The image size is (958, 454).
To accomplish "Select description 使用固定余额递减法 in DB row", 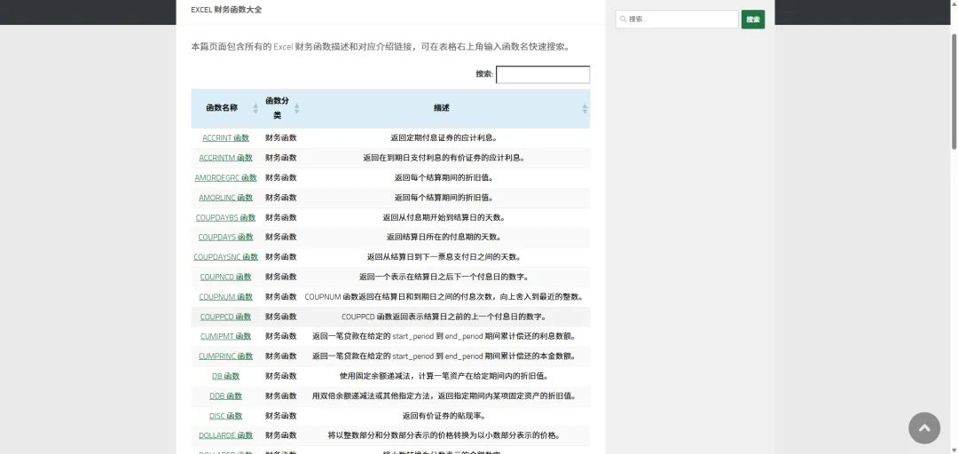I will [444, 376].
